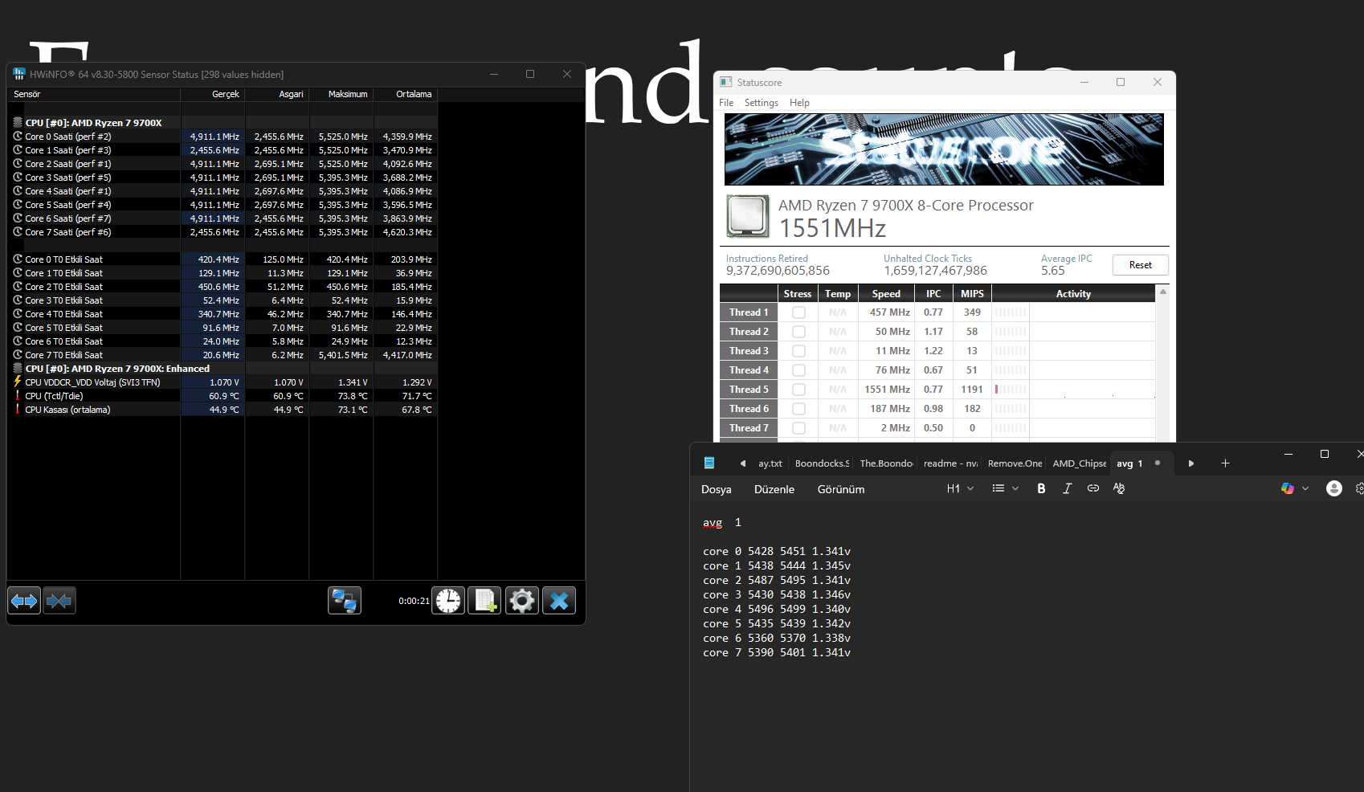Close HWiNFO sensors with blue X button
The image size is (1364, 792).
click(559, 601)
